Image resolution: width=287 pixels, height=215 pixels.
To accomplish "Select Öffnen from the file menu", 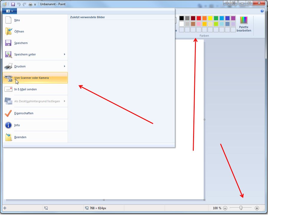I will click(35, 31).
